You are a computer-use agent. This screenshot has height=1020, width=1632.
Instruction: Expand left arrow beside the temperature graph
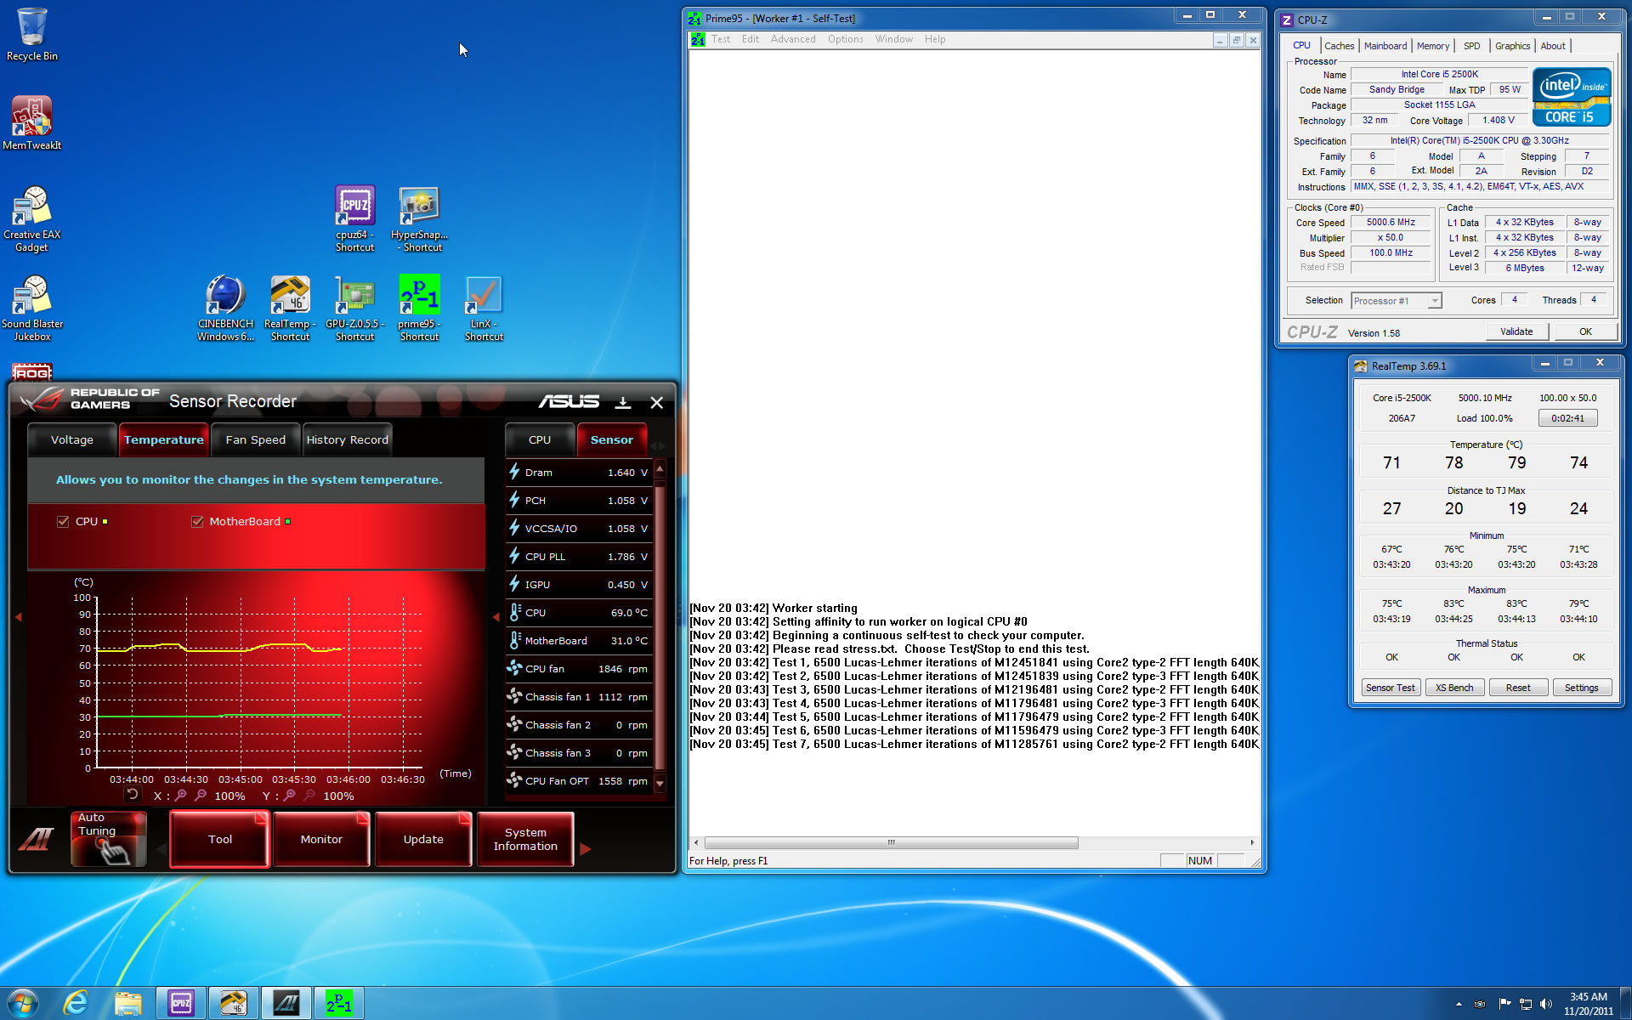point(19,617)
